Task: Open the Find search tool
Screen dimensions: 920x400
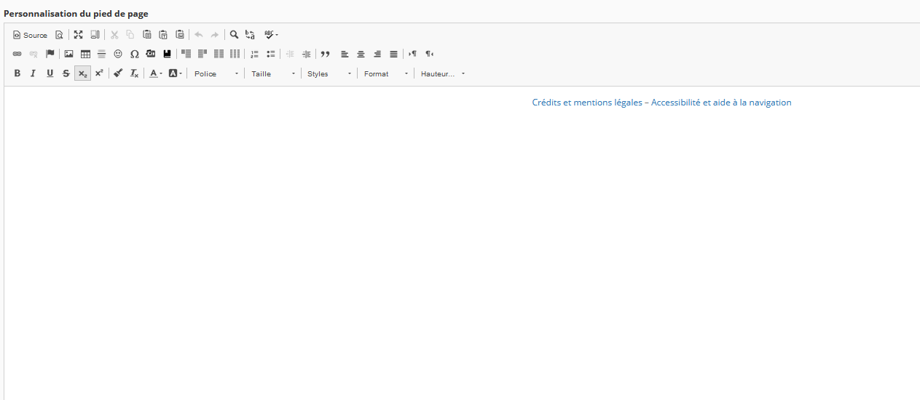Action: pos(234,34)
